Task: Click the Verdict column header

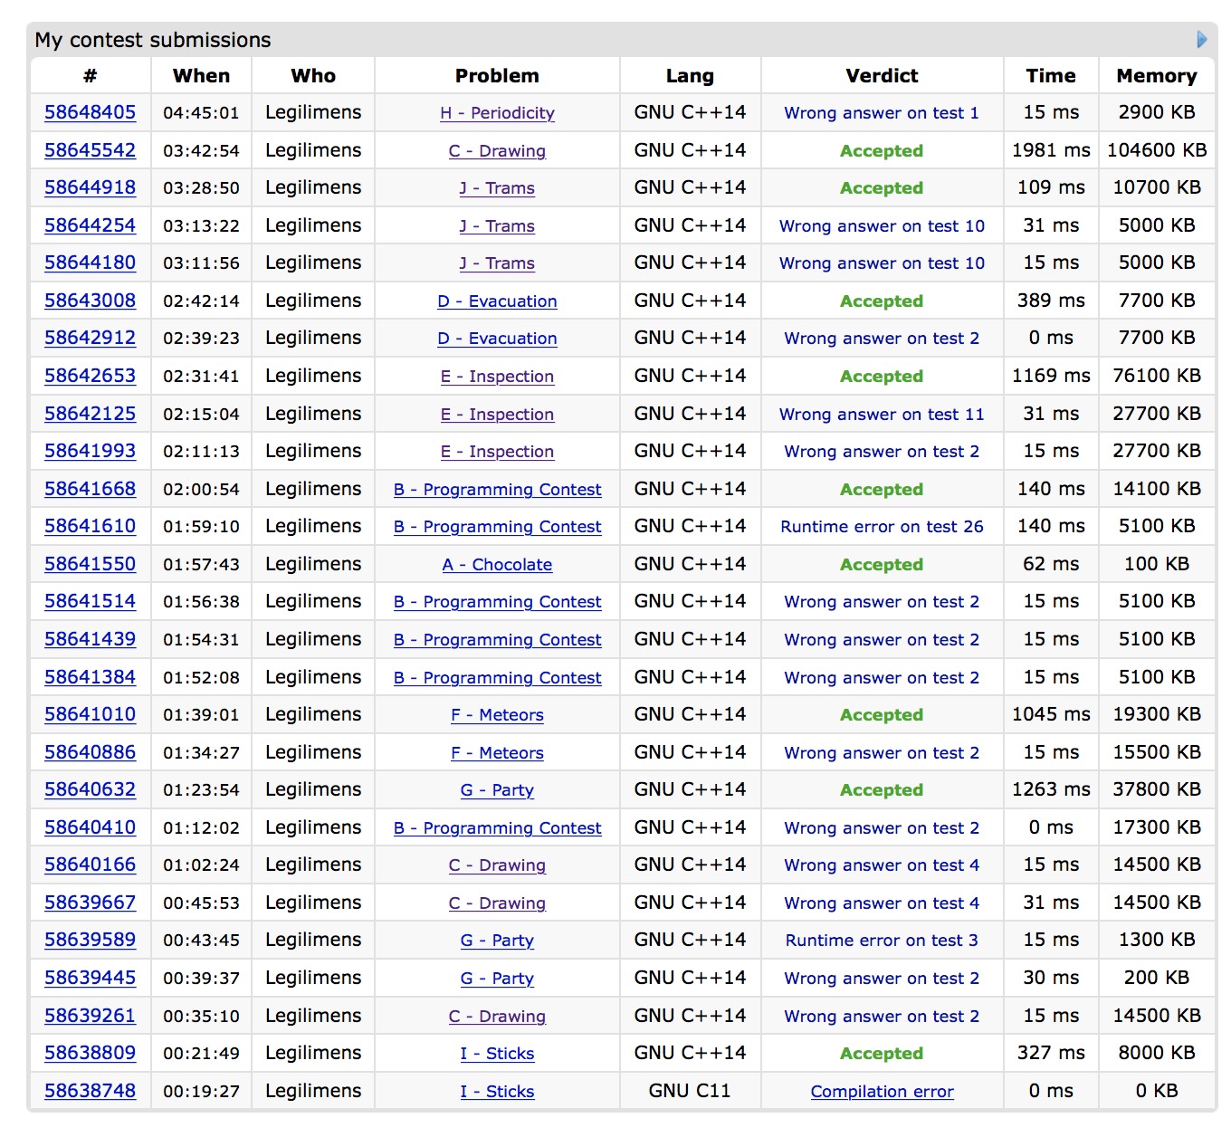Action: pyautogui.click(x=882, y=76)
